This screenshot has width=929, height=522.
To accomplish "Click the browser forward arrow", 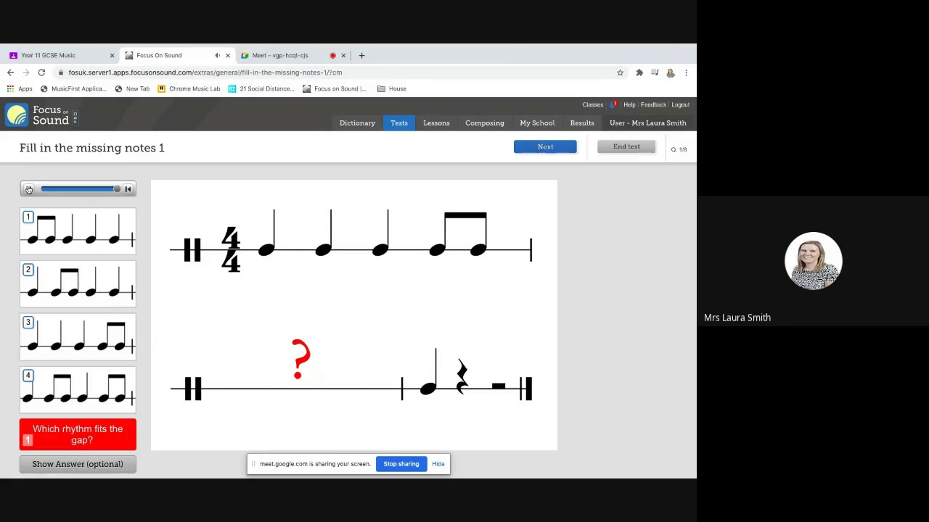I will pyautogui.click(x=26, y=72).
